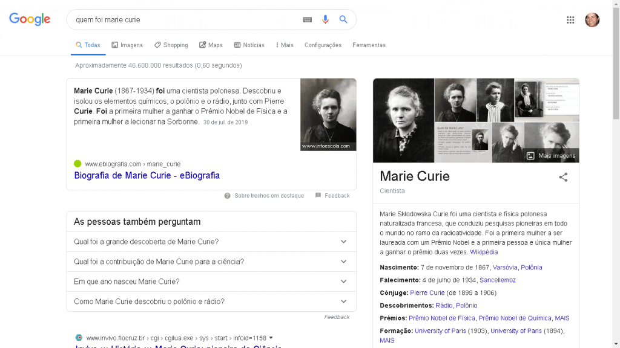This screenshot has height=348, width=620.
Task: Click 'Sobre trechos em destaque'
Action: (269, 196)
